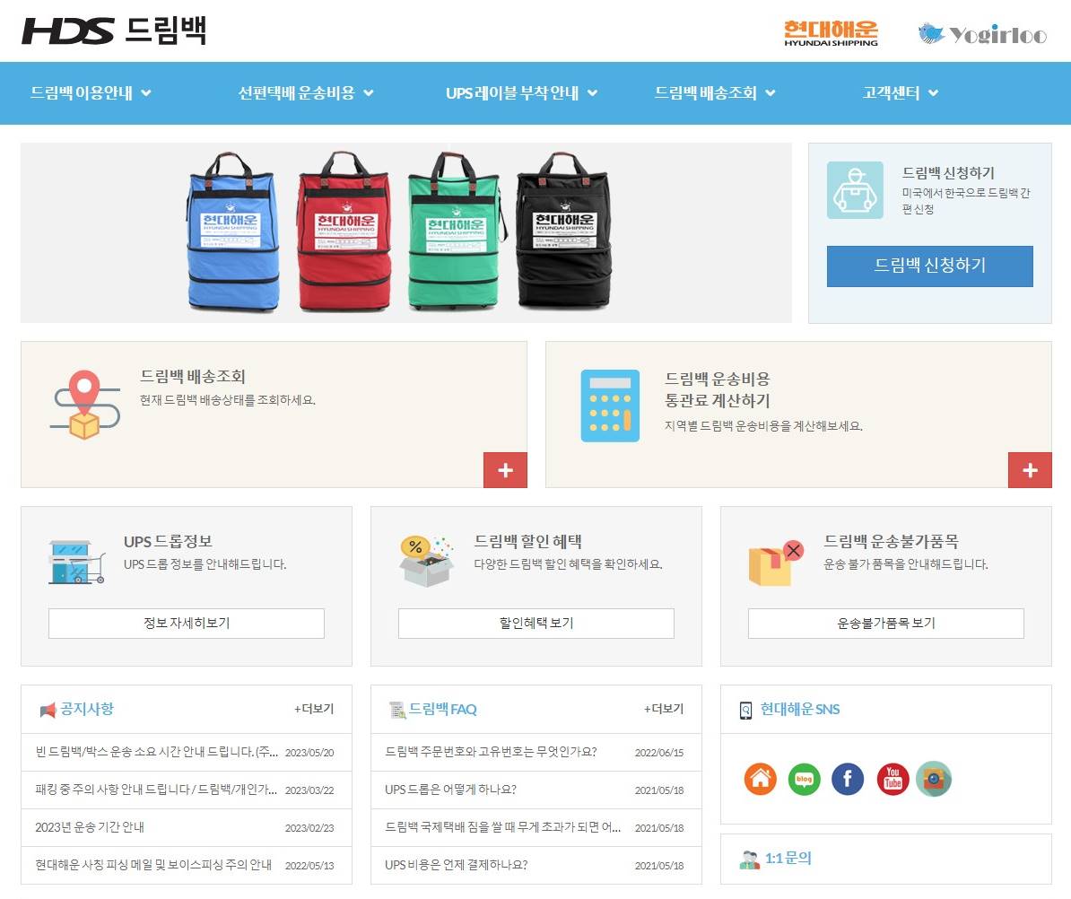Click the megaphone icon next to 공지사항
The image size is (1071, 899).
pos(48,711)
